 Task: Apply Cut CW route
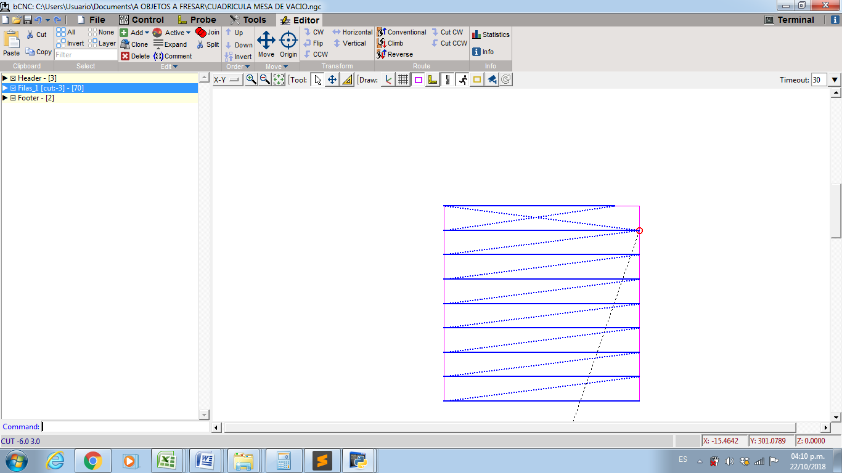click(x=447, y=32)
